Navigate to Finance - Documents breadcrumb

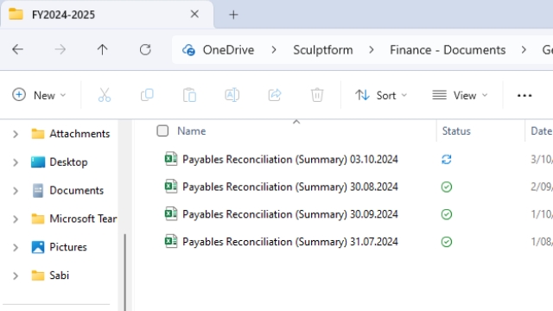(x=448, y=50)
